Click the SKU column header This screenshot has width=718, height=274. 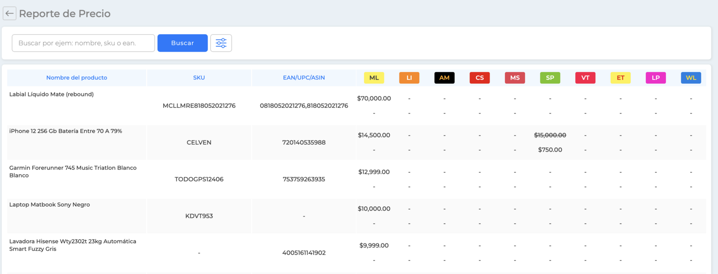199,78
